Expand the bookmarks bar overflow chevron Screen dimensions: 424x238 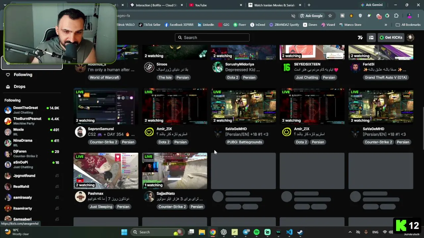(386, 25)
